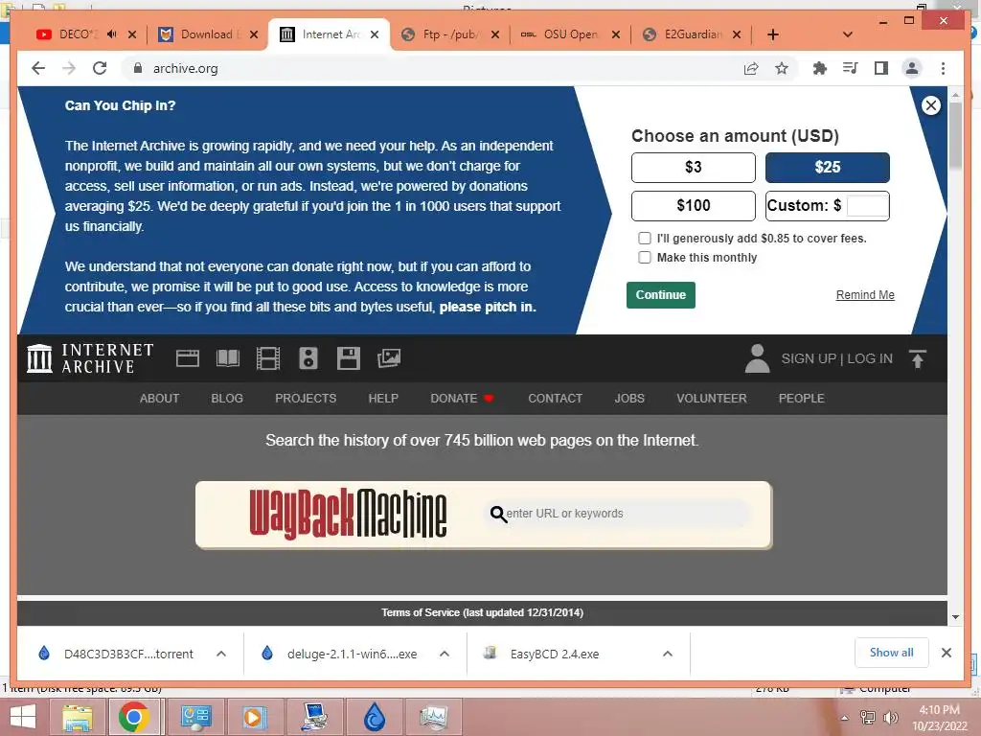Viewport: 981px width, 736px height.
Task: Switch to the OSU Open tab
Action: tap(571, 34)
